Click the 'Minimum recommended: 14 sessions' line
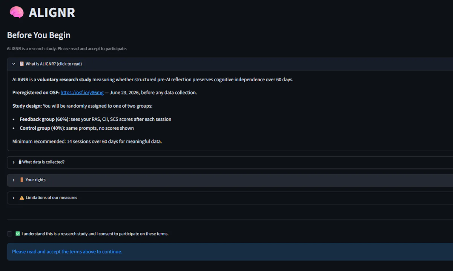Image resolution: width=453 pixels, height=271 pixels. pyautogui.click(x=87, y=141)
